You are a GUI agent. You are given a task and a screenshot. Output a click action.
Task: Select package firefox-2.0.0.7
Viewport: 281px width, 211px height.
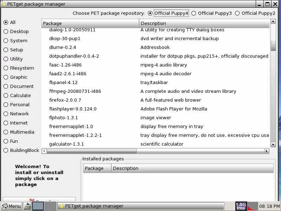65,100
